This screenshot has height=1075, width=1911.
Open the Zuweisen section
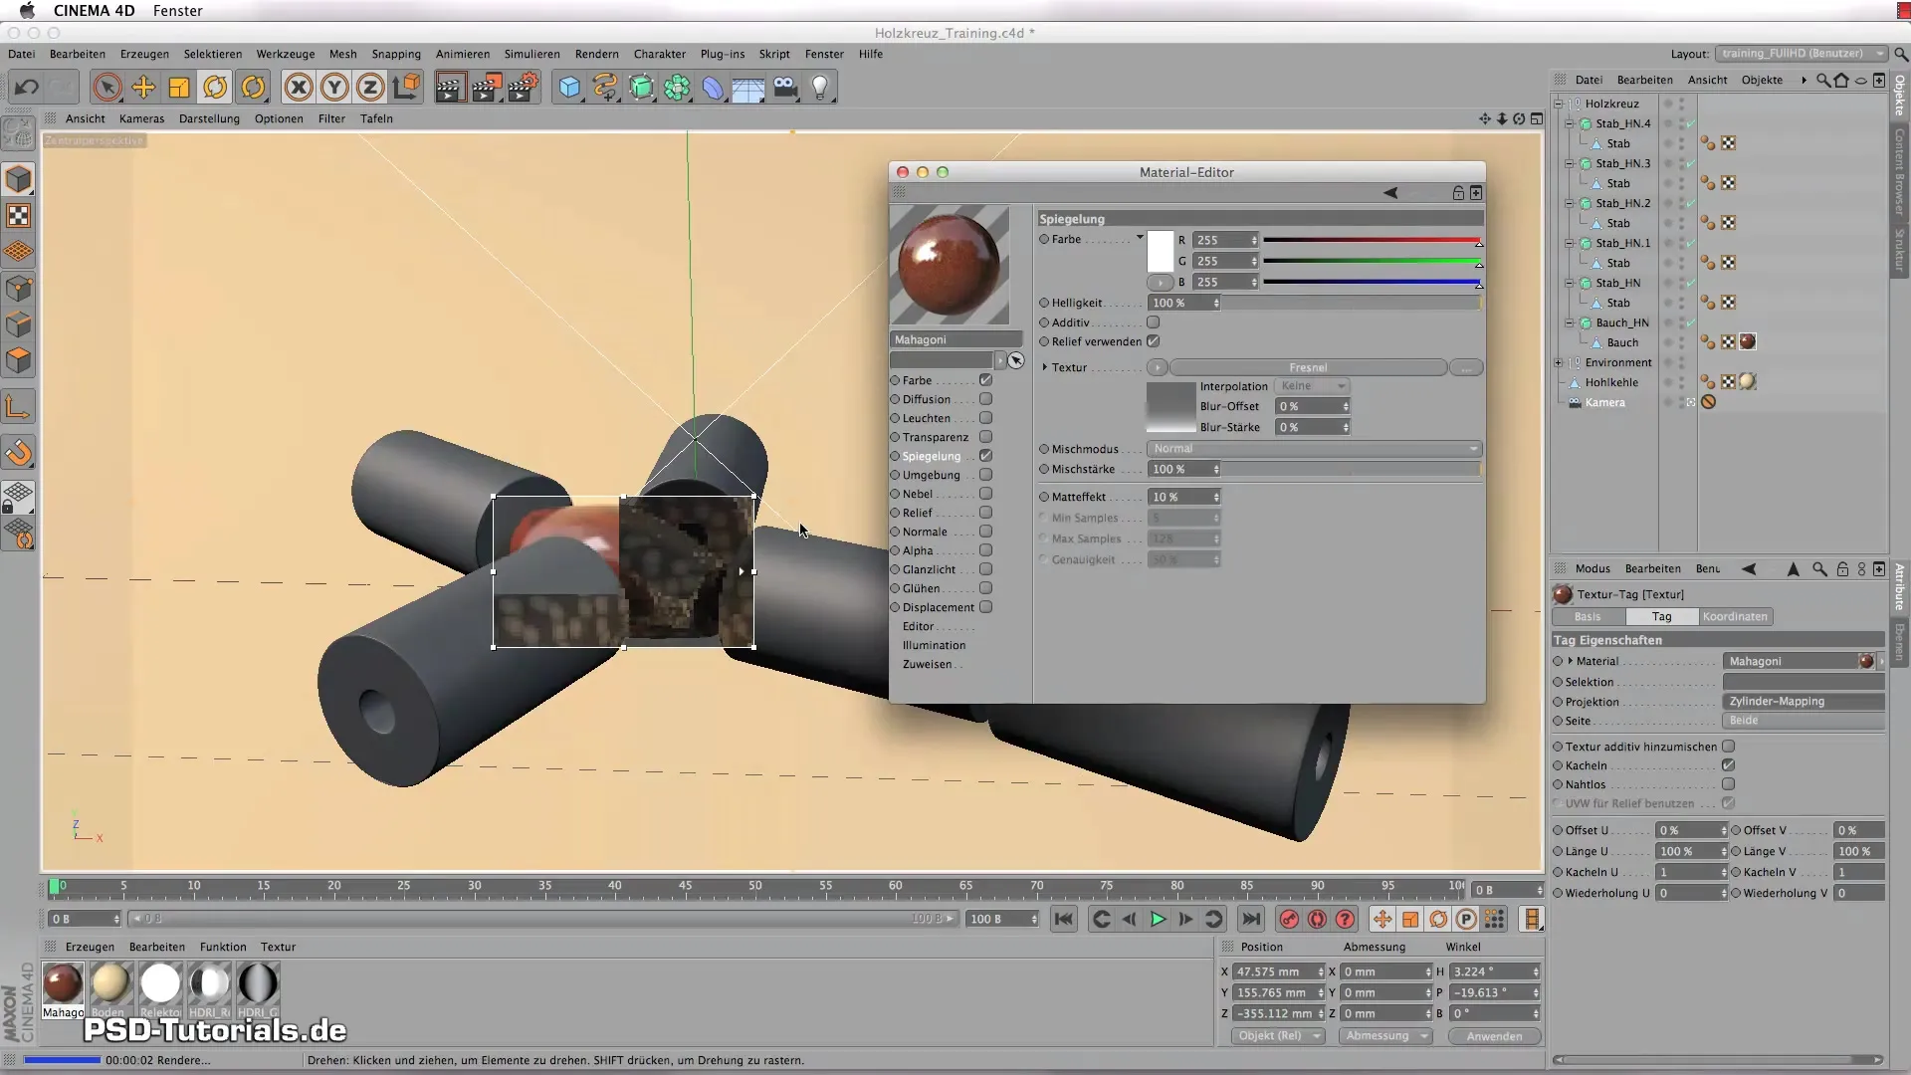pos(927,664)
